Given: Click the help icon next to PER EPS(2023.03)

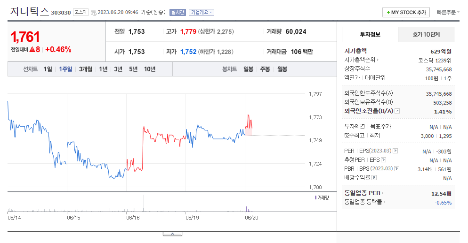Looking at the screenshot, I should click(395, 151).
